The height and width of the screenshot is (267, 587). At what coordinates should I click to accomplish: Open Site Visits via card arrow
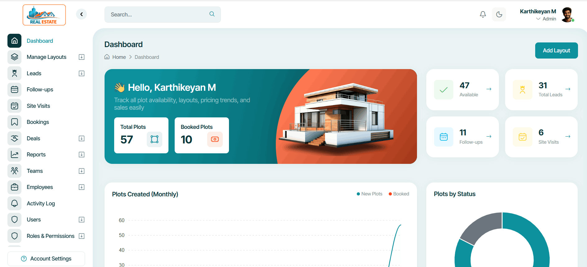point(568,137)
